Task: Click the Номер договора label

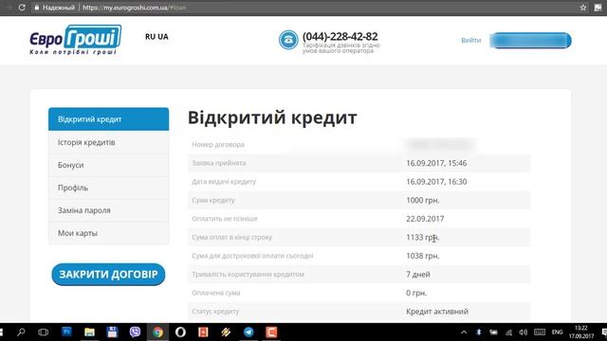Action: (x=218, y=145)
